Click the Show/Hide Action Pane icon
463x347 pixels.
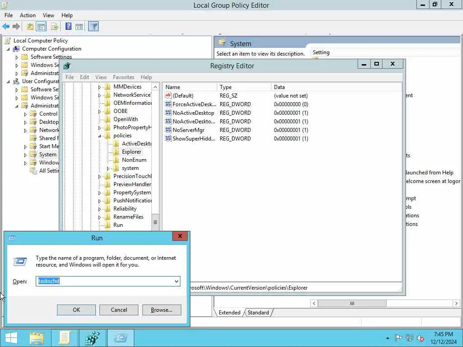[x=79, y=27]
